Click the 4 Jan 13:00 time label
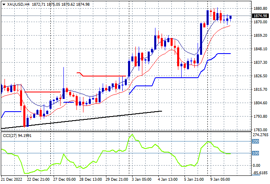This screenshot has width=270, height=184. click(168, 180)
